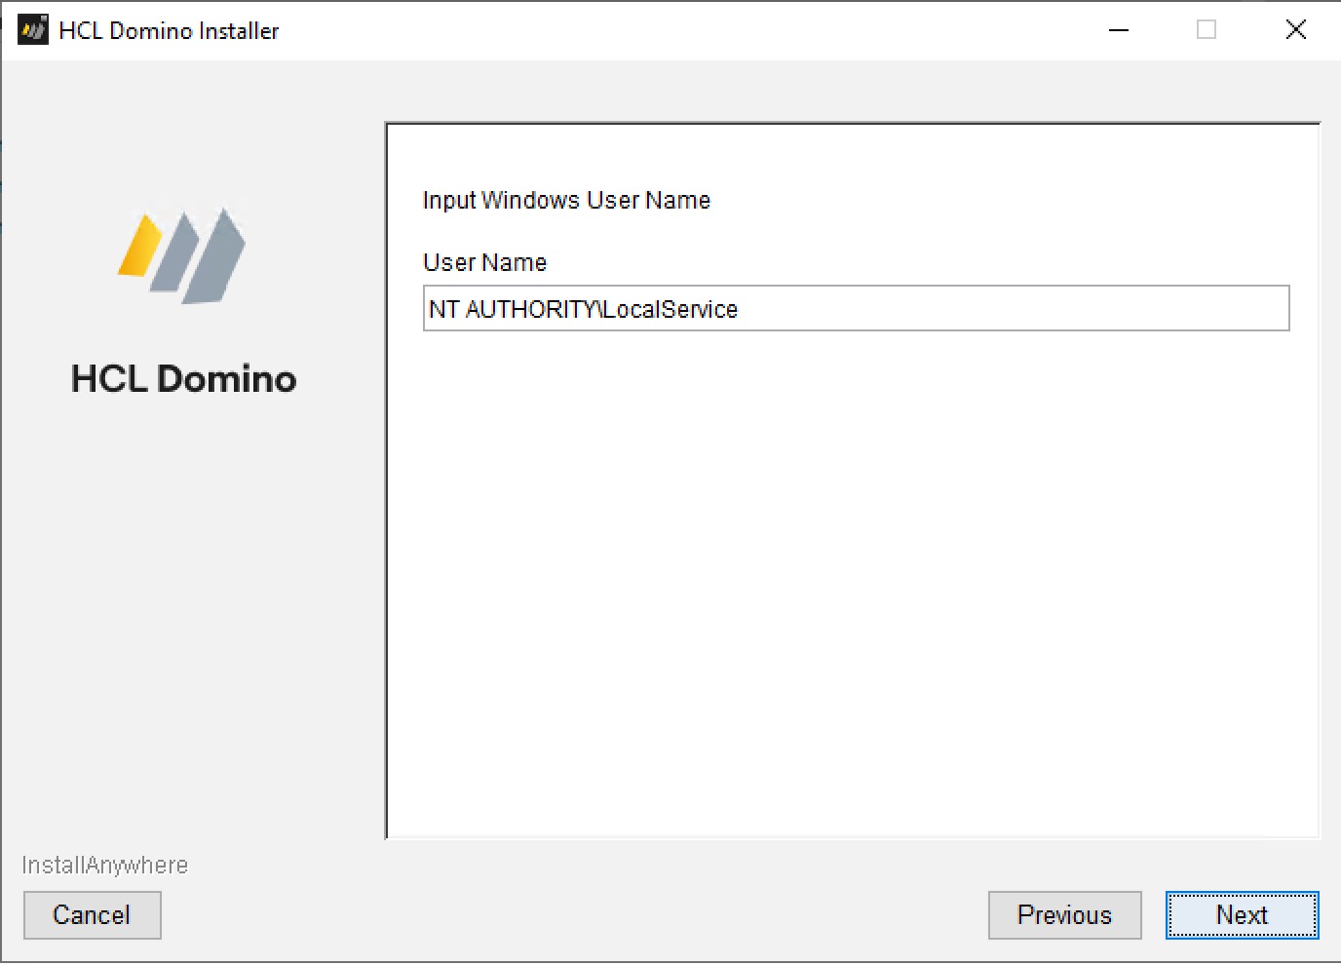Click the User Name field label
The height and width of the screenshot is (965, 1341).
click(483, 262)
